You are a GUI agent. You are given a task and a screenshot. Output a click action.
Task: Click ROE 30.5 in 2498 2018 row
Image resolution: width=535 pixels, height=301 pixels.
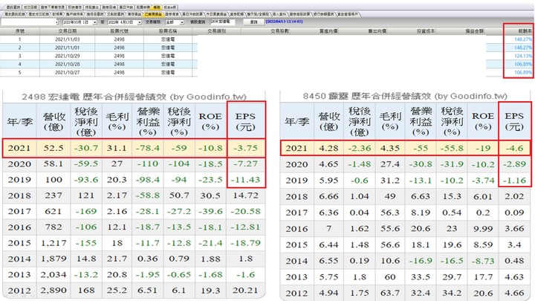[210, 195]
